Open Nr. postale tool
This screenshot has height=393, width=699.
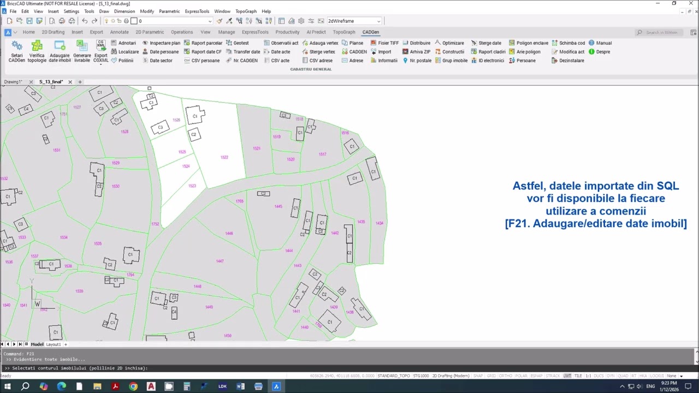[417, 61]
